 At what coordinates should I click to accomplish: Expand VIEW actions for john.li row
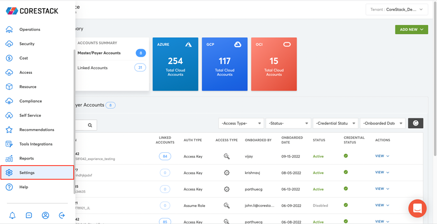[382, 205]
